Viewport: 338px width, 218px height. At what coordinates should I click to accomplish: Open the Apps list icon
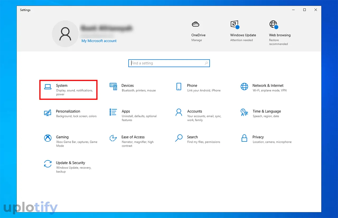coord(113,112)
